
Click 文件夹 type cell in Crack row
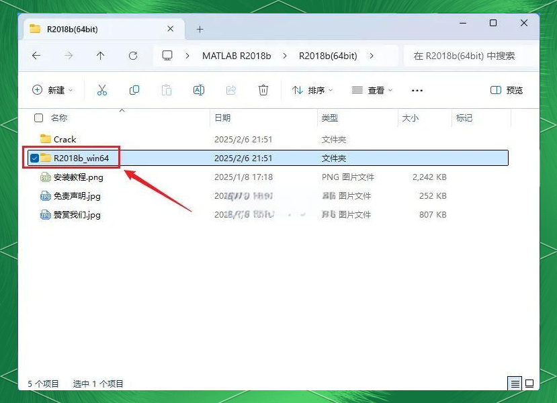point(333,139)
